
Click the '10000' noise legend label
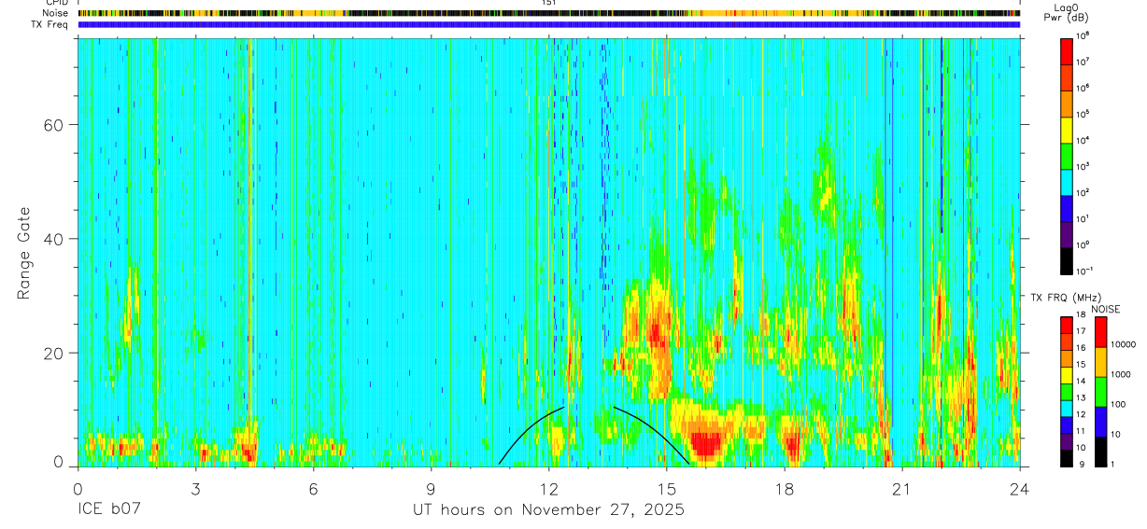click(1124, 345)
